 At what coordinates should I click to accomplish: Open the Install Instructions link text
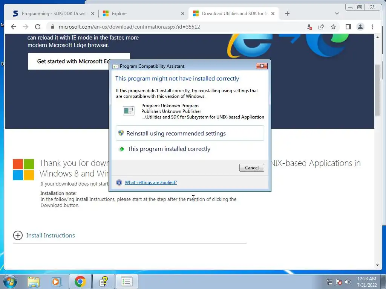point(51,236)
